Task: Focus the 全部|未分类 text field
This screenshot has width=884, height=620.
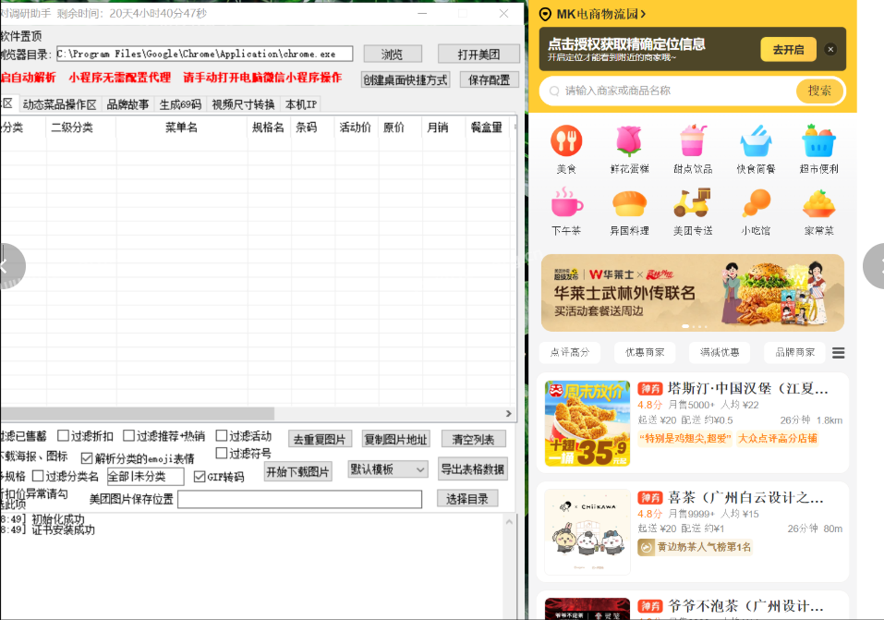Action: click(x=145, y=477)
